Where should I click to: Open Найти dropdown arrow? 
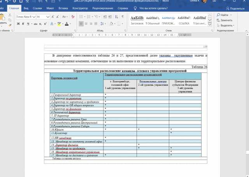(x=231, y=15)
